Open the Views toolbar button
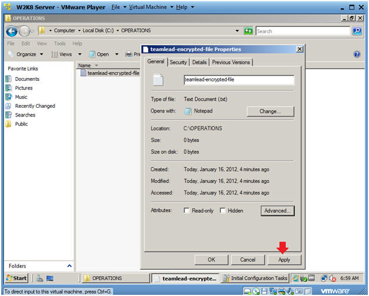Viewport: 369px width, 296px height. point(62,55)
